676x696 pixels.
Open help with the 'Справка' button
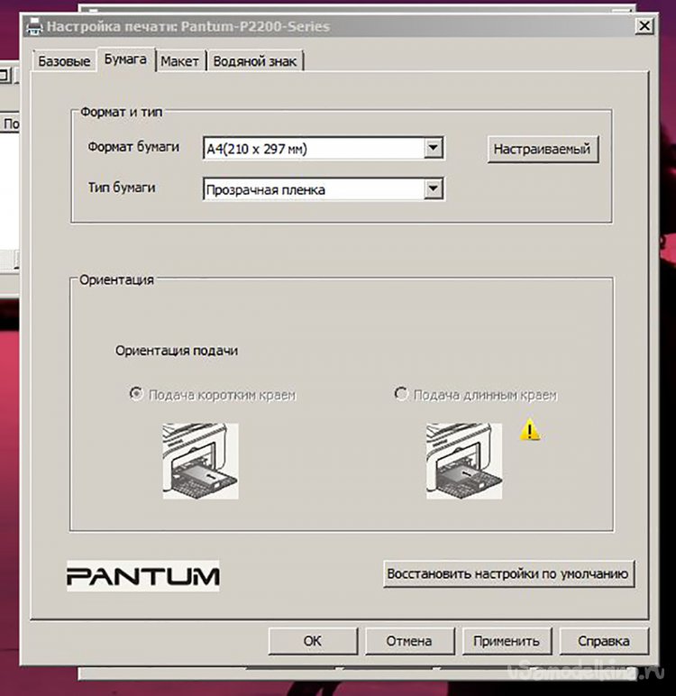click(603, 641)
